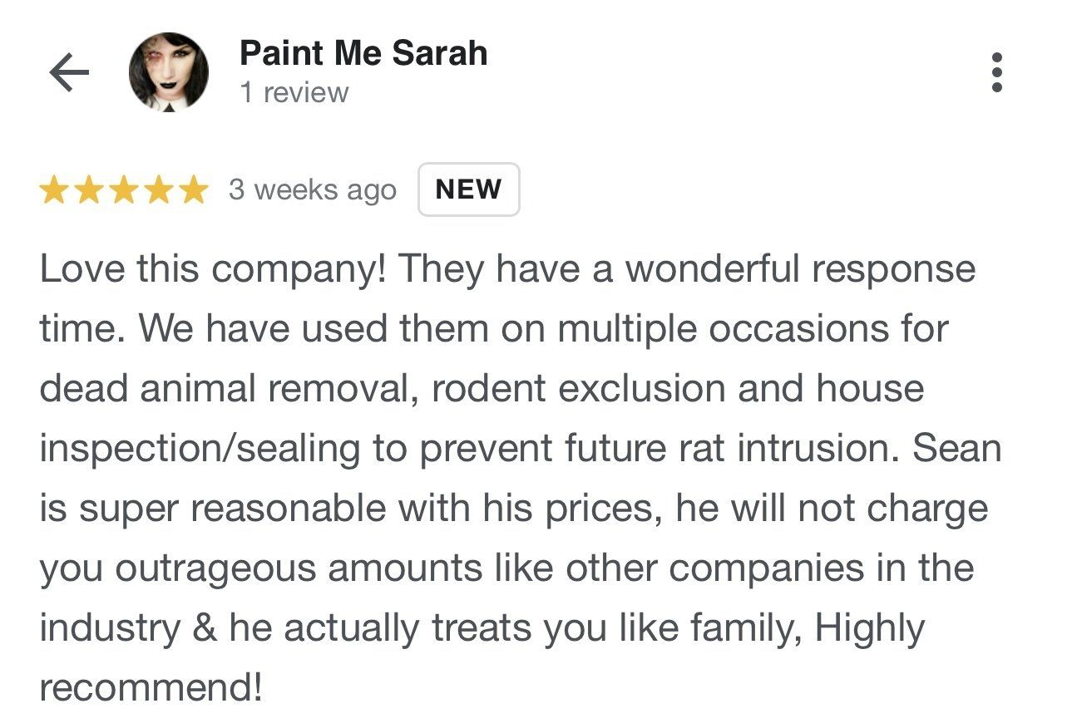Click the "3 weeks ago" timestamp
The image size is (1067, 728).
(313, 190)
